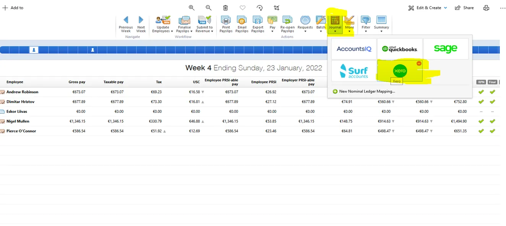Click the Share button
Viewport: 506px width, 226px height.
coord(464,8)
